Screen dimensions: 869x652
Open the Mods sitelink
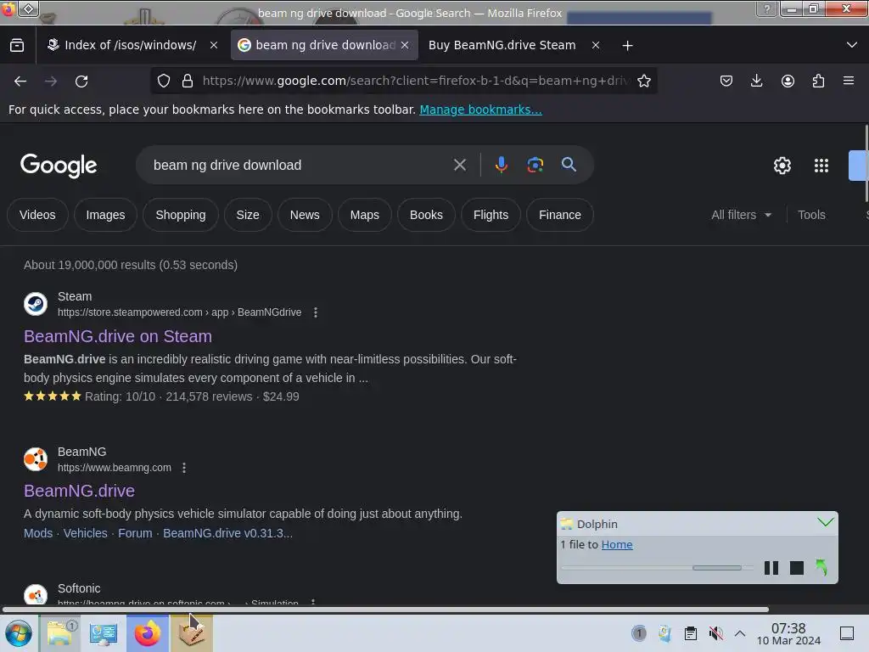[38, 533]
